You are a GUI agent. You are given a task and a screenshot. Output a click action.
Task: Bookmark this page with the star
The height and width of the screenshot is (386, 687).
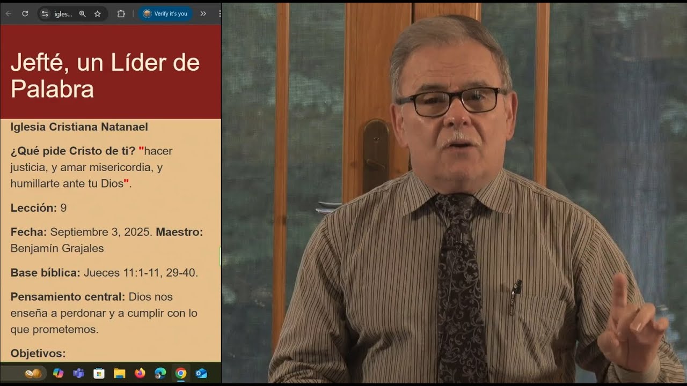[x=98, y=14]
